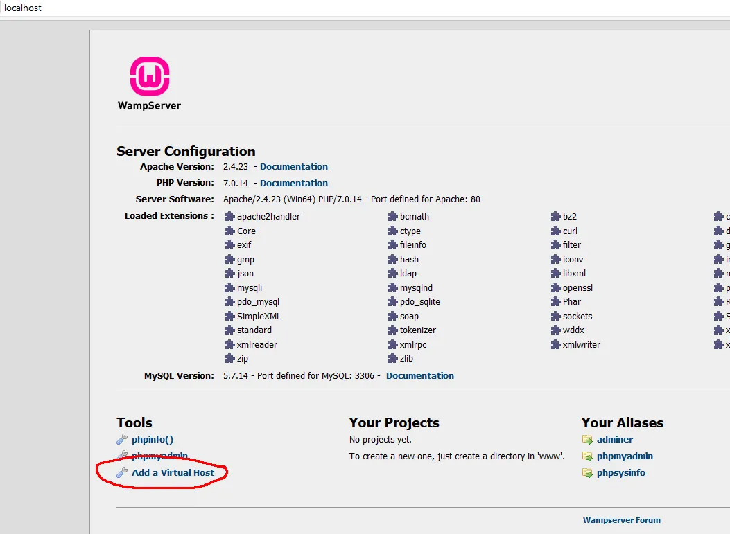The height and width of the screenshot is (534, 730).
Task: Click the WampServer logo icon
Action: coord(150,76)
